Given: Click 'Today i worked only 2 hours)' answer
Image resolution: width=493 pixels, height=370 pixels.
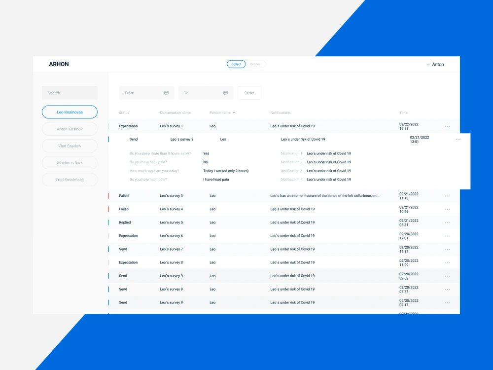Looking at the screenshot, I should coord(226,171).
